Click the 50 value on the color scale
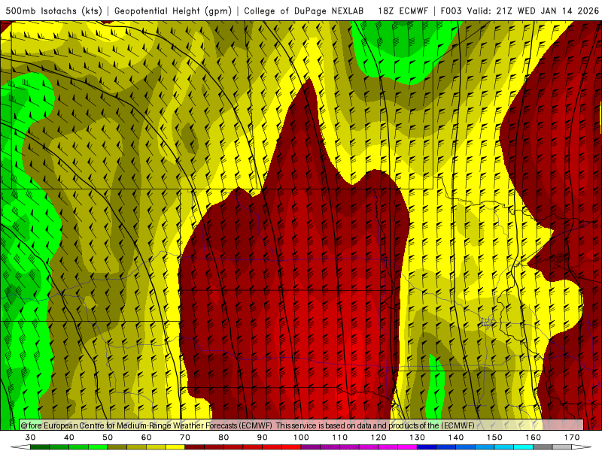The image size is (602, 451). pos(108,437)
